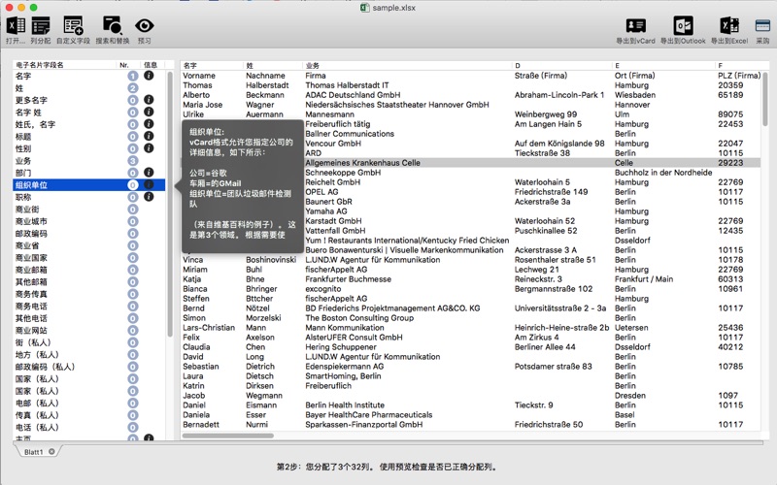Click number badge 2 next to 姓
The height and width of the screenshot is (485, 777).
(133, 88)
